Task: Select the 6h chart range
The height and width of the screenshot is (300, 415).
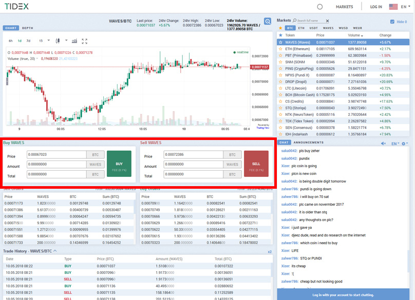Action: 11,41
